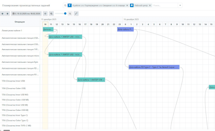Adjust the Gantt zoom slider

(x=61, y=13)
